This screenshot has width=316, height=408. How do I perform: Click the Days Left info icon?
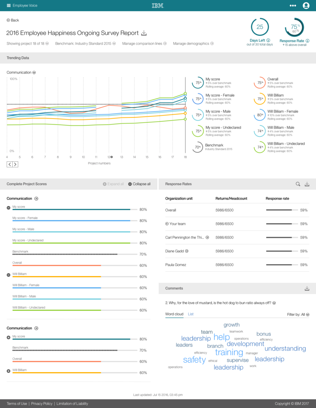[268, 41]
